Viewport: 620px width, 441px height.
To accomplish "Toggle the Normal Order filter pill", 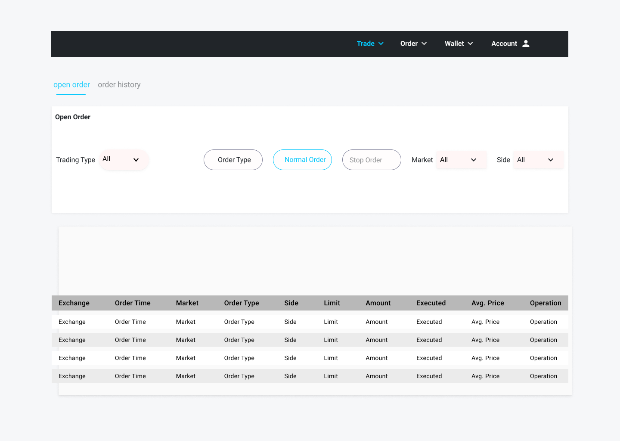I will click(x=302, y=159).
